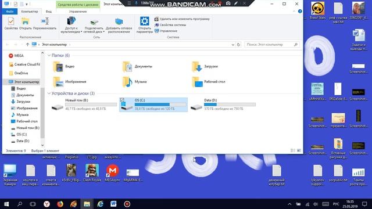Viewport: 372px width, 209px height.
Task: Select the Рабочий стол folder
Action: click(x=208, y=82)
